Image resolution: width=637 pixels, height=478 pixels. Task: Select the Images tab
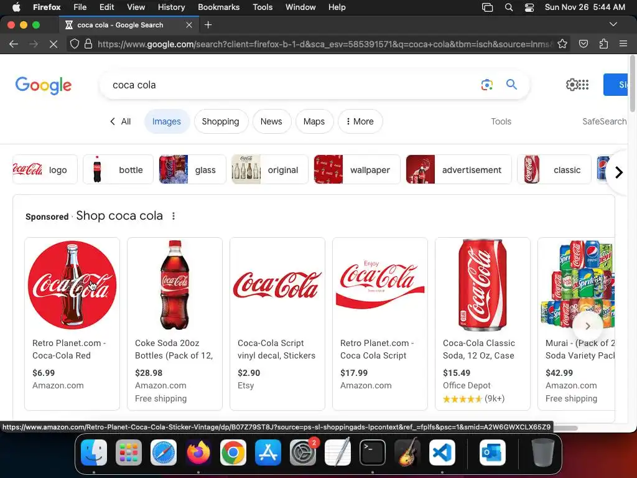point(167,121)
